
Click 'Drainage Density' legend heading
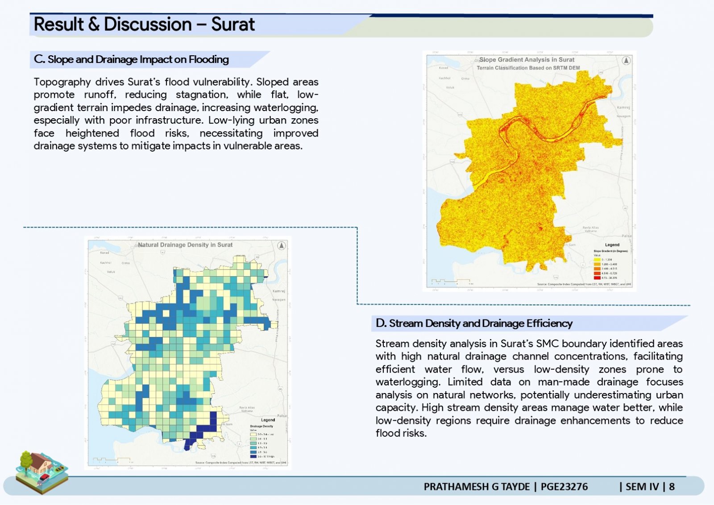pyautogui.click(x=262, y=426)
